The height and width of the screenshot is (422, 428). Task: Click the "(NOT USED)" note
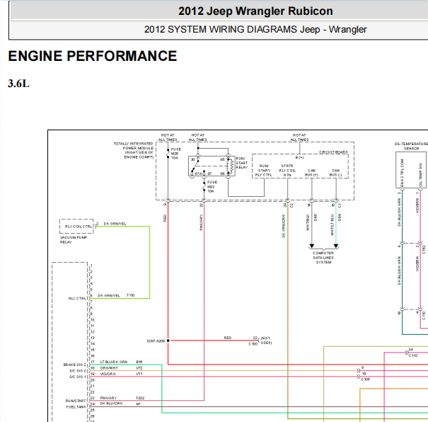(x=266, y=341)
